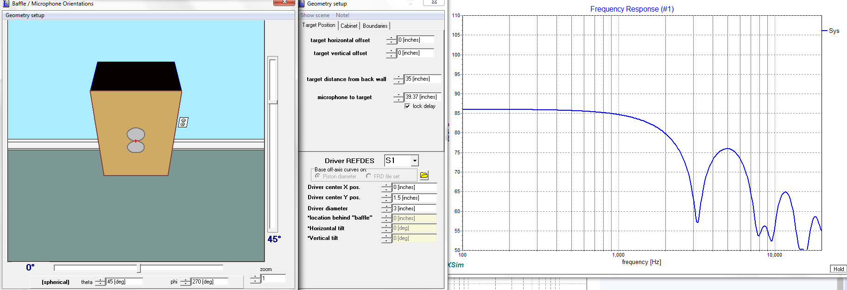
Task: Switch to the Cabinet tab
Action: [349, 26]
